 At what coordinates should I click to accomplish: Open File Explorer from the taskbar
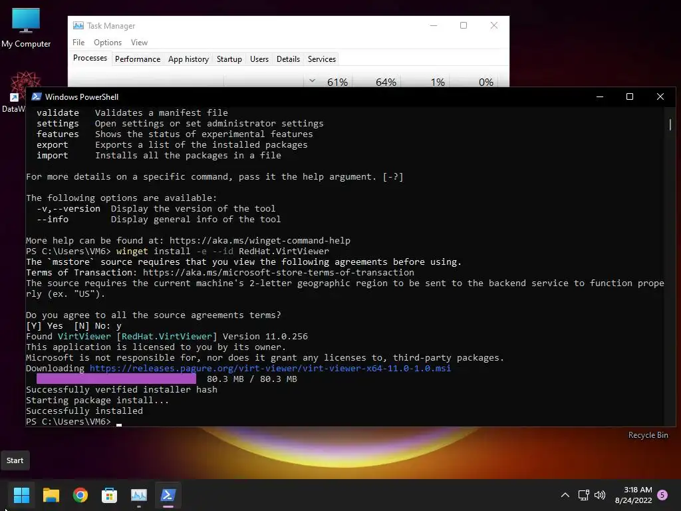51,495
